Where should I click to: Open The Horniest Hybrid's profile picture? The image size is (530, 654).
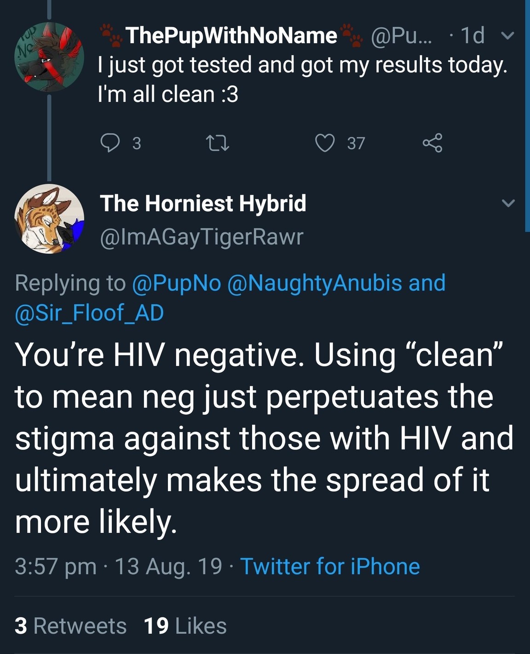coord(49,219)
